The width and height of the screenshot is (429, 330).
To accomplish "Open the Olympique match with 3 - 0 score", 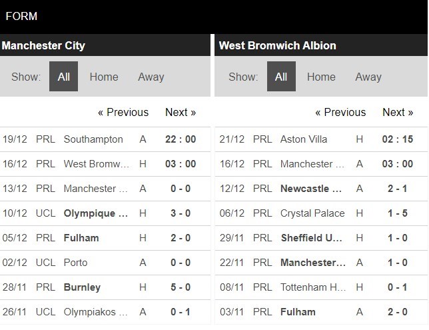I will [96, 213].
